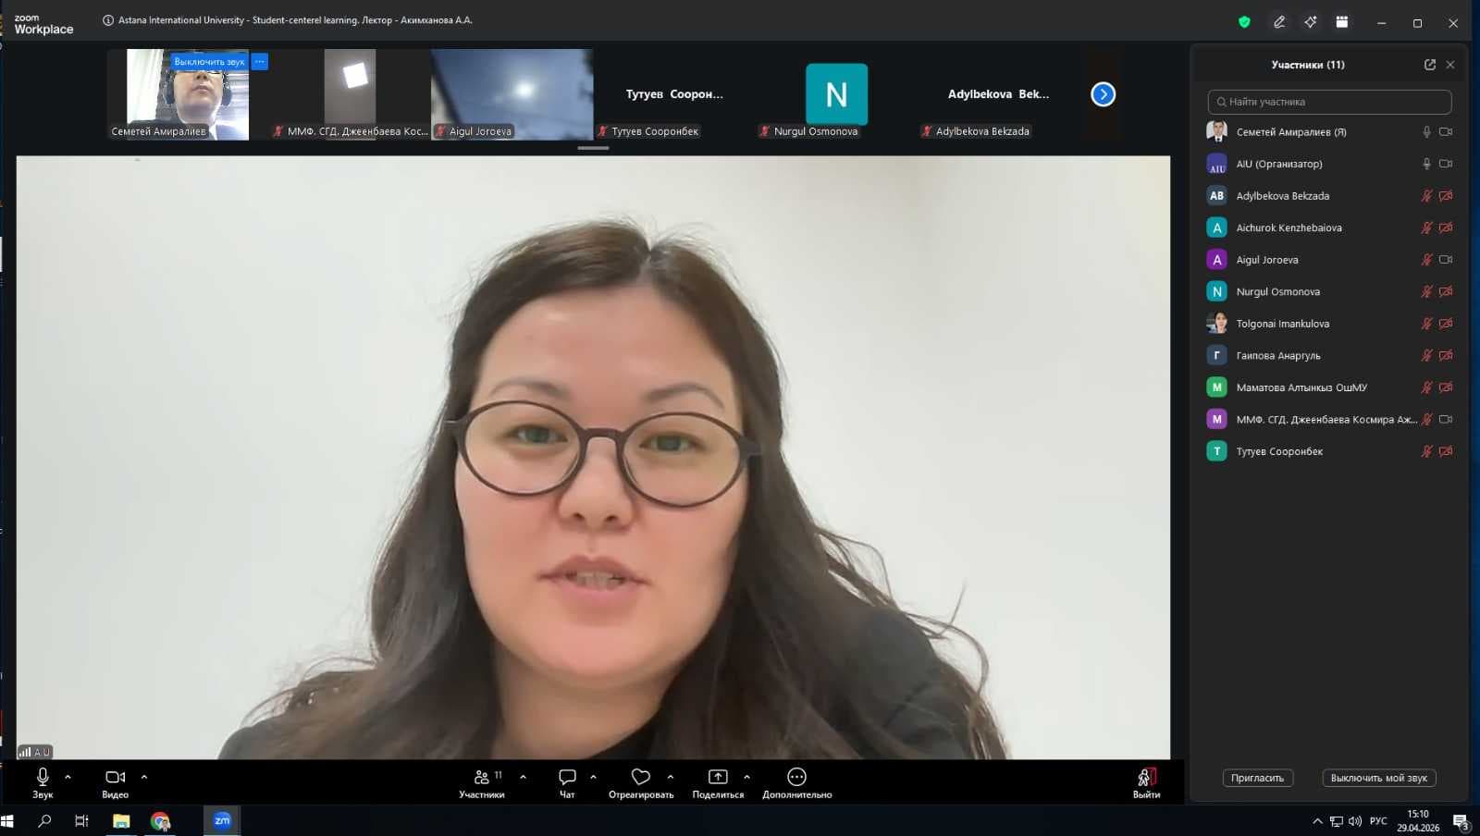Viewport: 1480px width, 836px height.
Task: Expand the chevron next to Участники
Action: click(x=524, y=777)
